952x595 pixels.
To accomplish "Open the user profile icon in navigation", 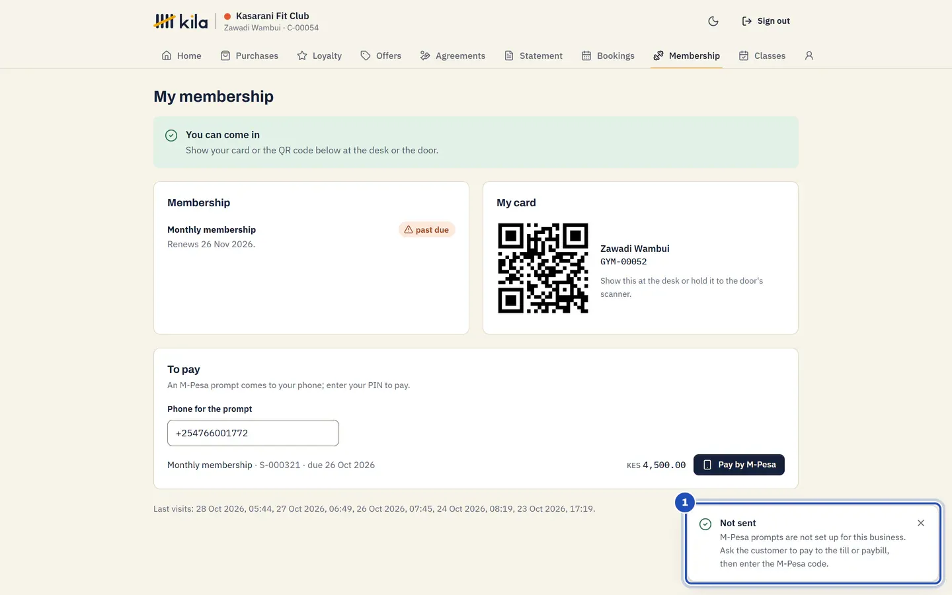I will (809, 56).
